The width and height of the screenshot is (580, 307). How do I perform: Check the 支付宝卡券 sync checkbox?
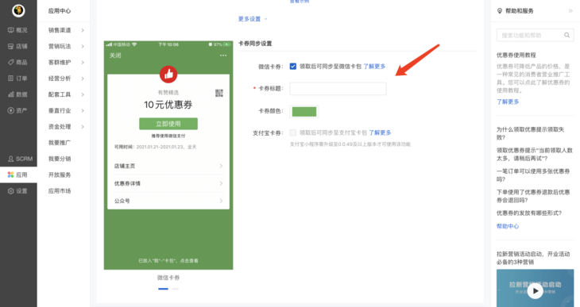pyautogui.click(x=293, y=132)
